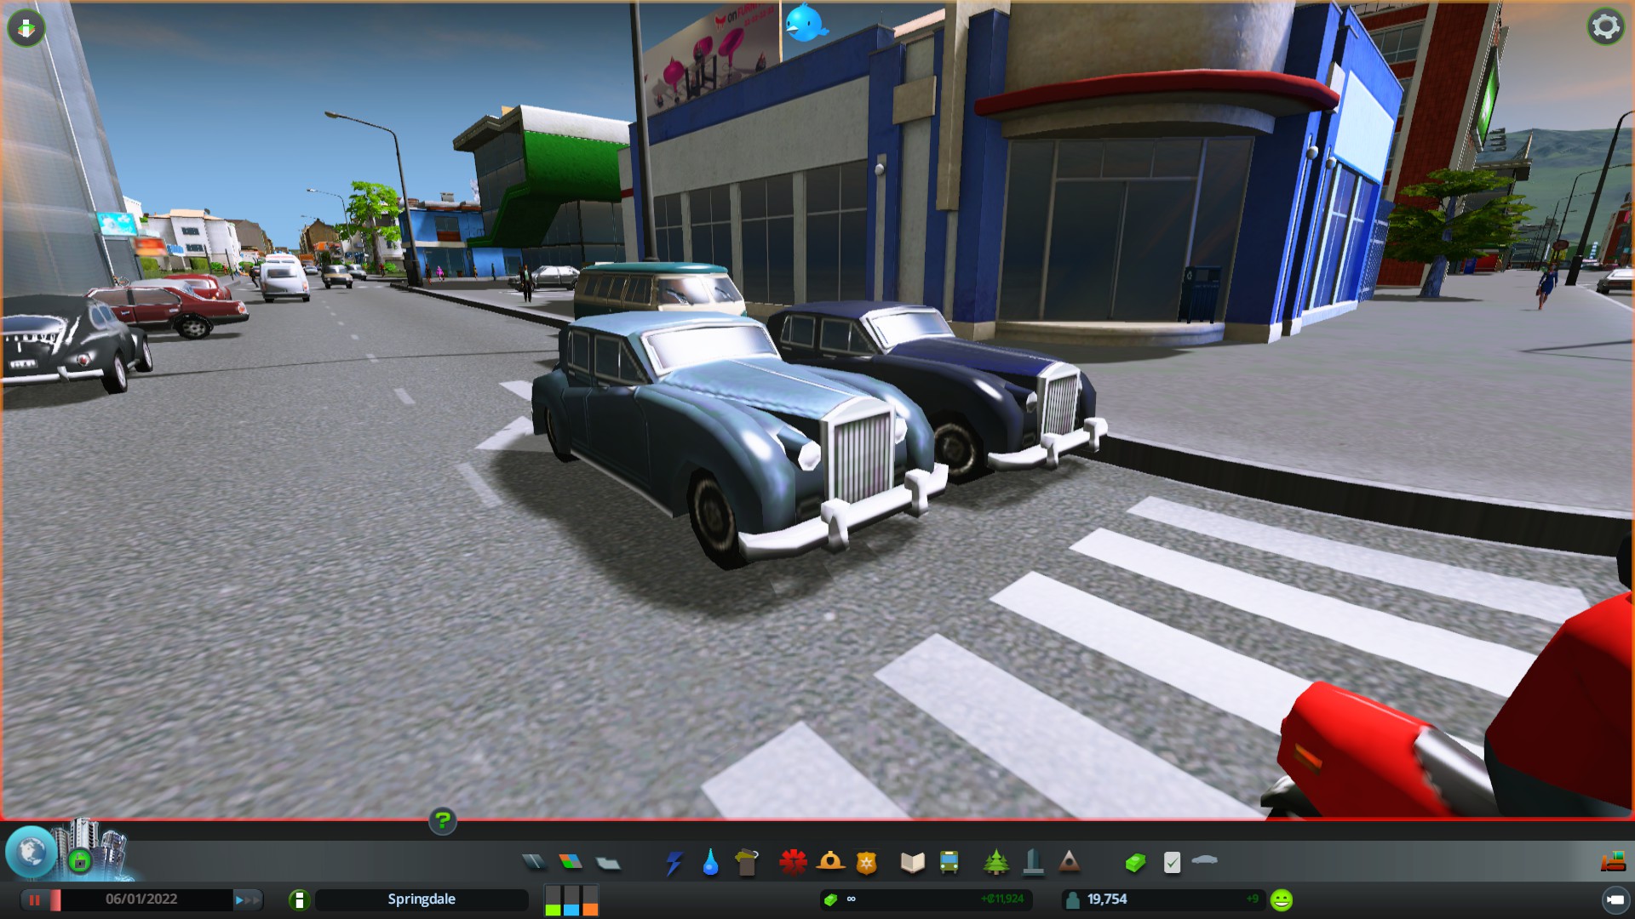Open the Garbage services menu
The height and width of the screenshot is (919, 1635).
click(x=747, y=863)
